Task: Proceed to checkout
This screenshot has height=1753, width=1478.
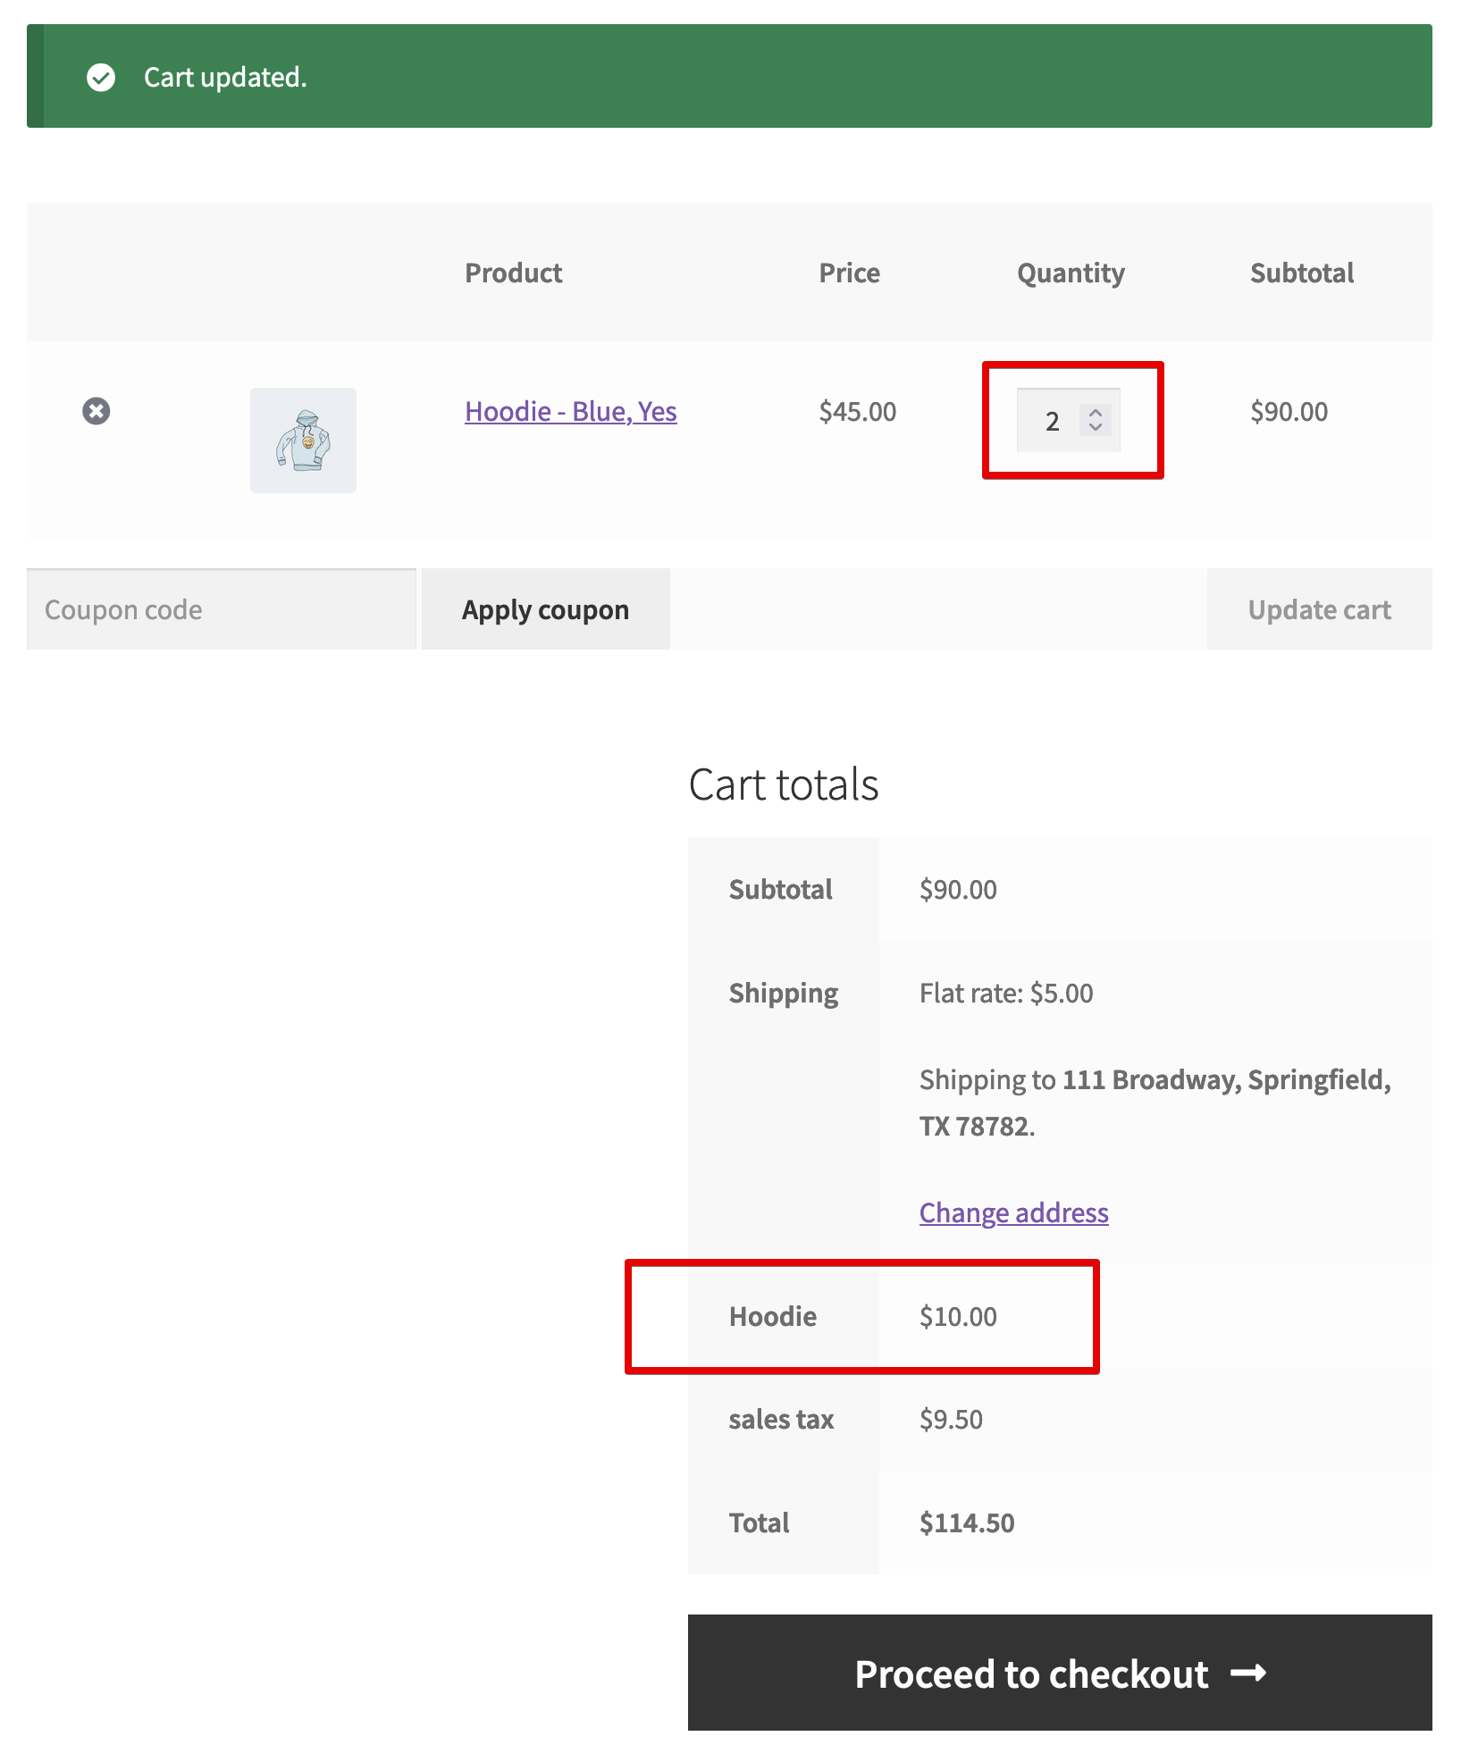Action: click(x=1059, y=1673)
